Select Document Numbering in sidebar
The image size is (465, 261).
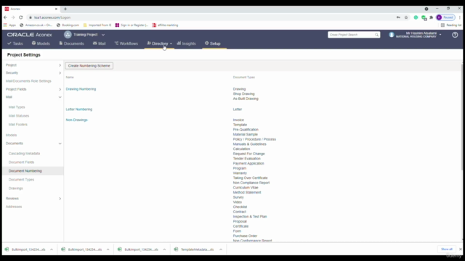[25, 171]
